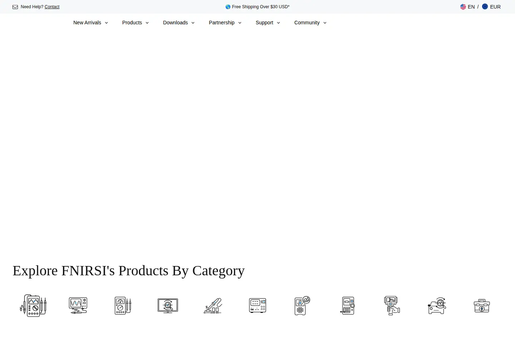Click Free Shipping Over $30 USD banner text
The width and height of the screenshot is (515, 358).
(x=261, y=7)
